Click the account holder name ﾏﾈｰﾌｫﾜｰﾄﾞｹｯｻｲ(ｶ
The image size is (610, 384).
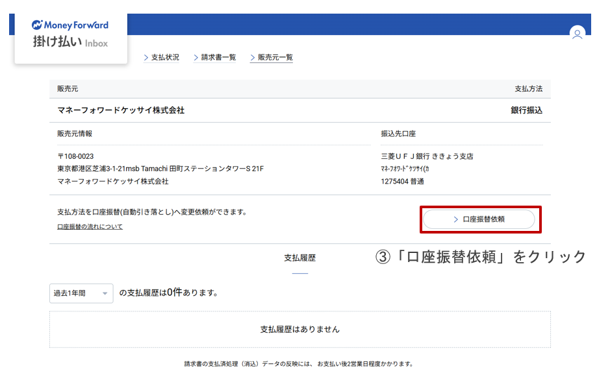[x=405, y=169]
